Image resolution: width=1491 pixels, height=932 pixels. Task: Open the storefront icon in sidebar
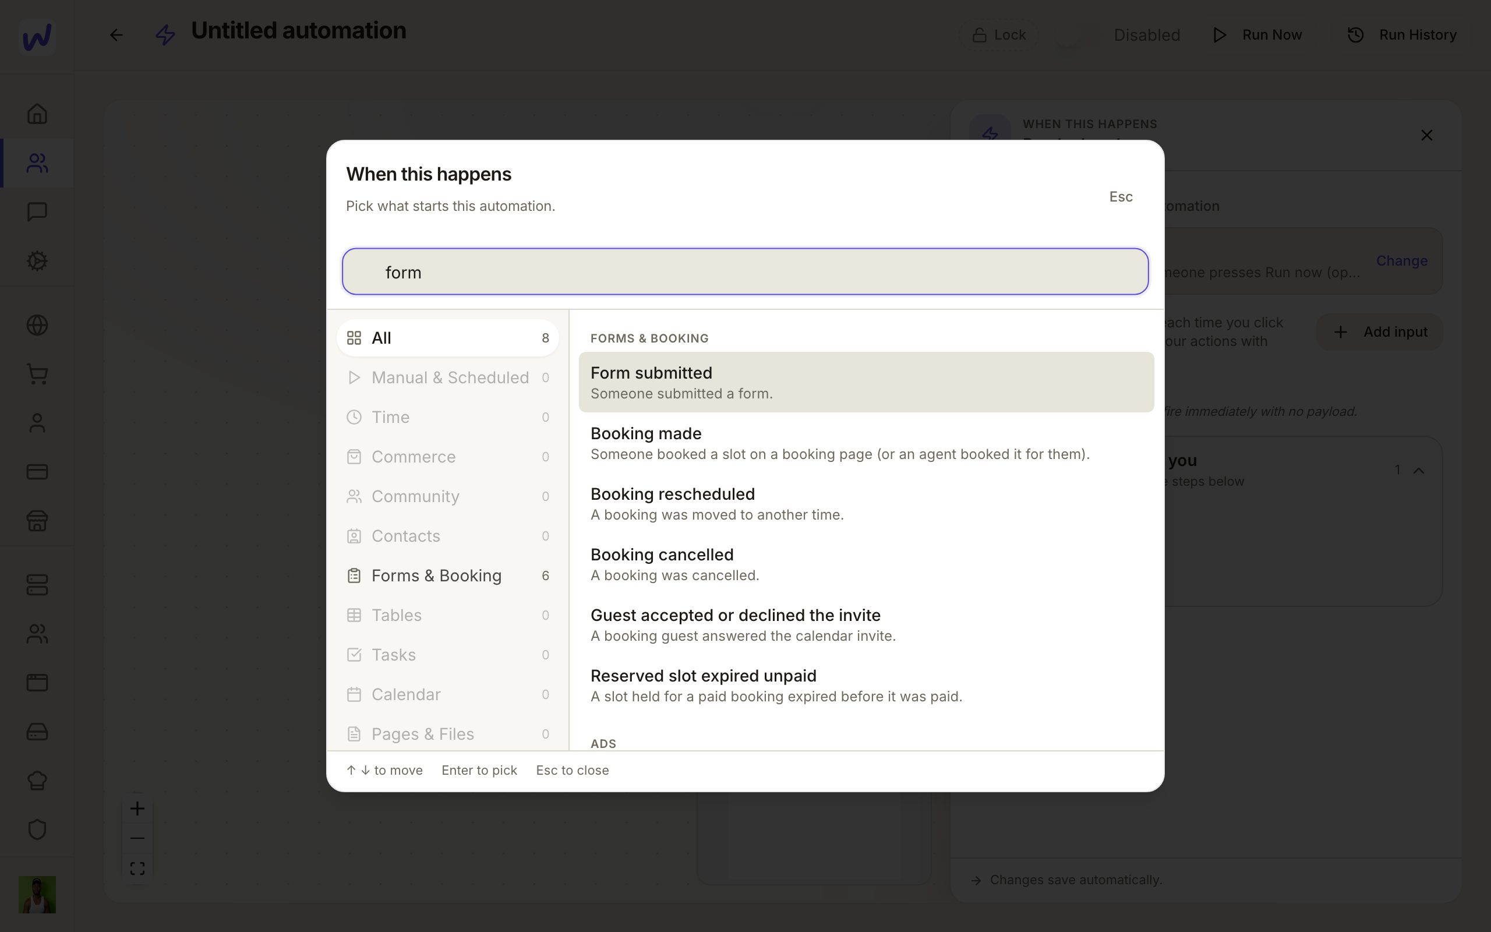click(x=37, y=521)
